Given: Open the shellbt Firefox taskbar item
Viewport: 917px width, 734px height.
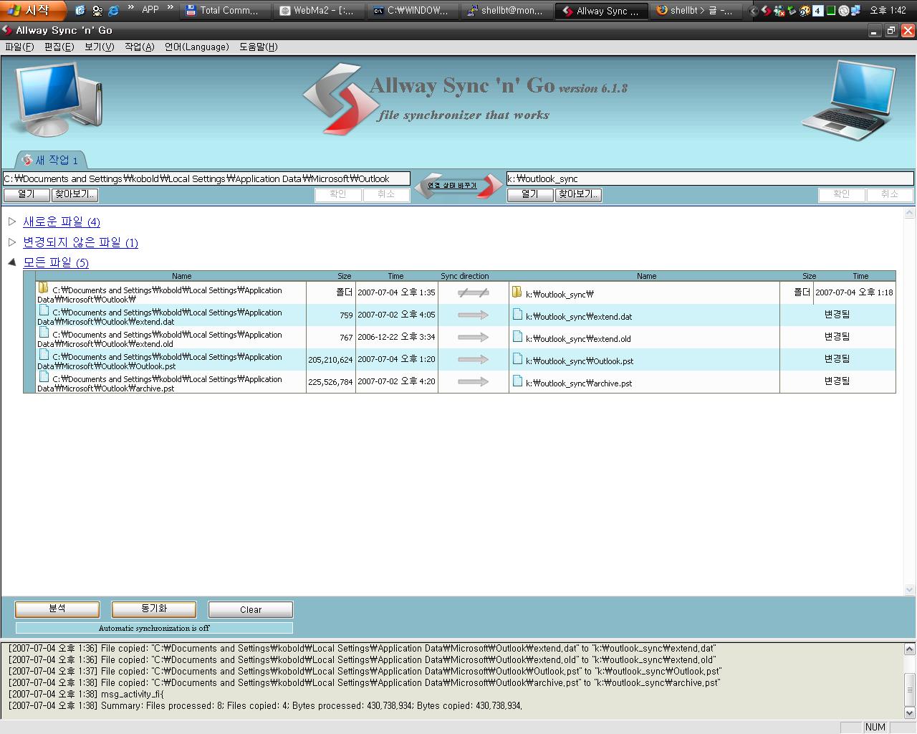Looking at the screenshot, I should pyautogui.click(x=695, y=10).
